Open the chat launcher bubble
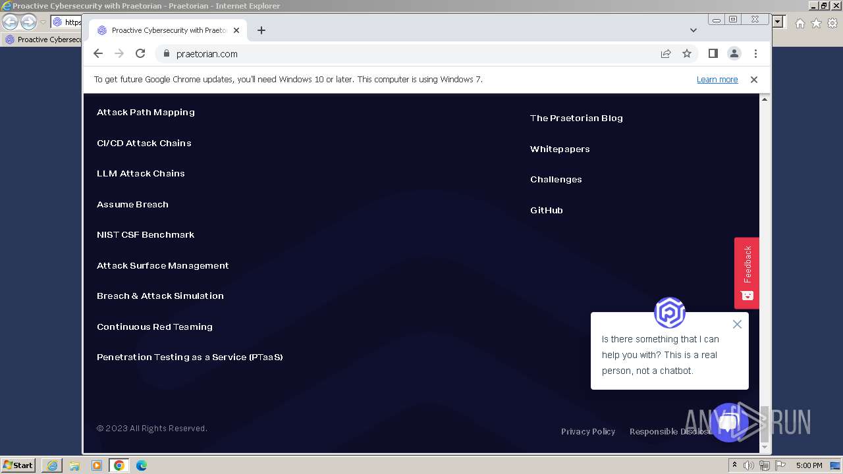The width and height of the screenshot is (843, 474). (729, 422)
